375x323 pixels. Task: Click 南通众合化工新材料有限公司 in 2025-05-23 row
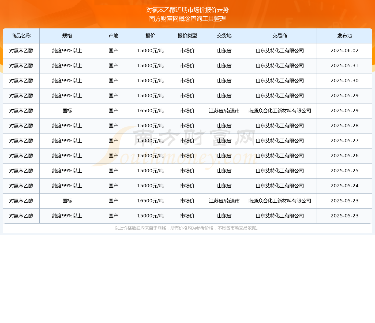tap(280, 201)
